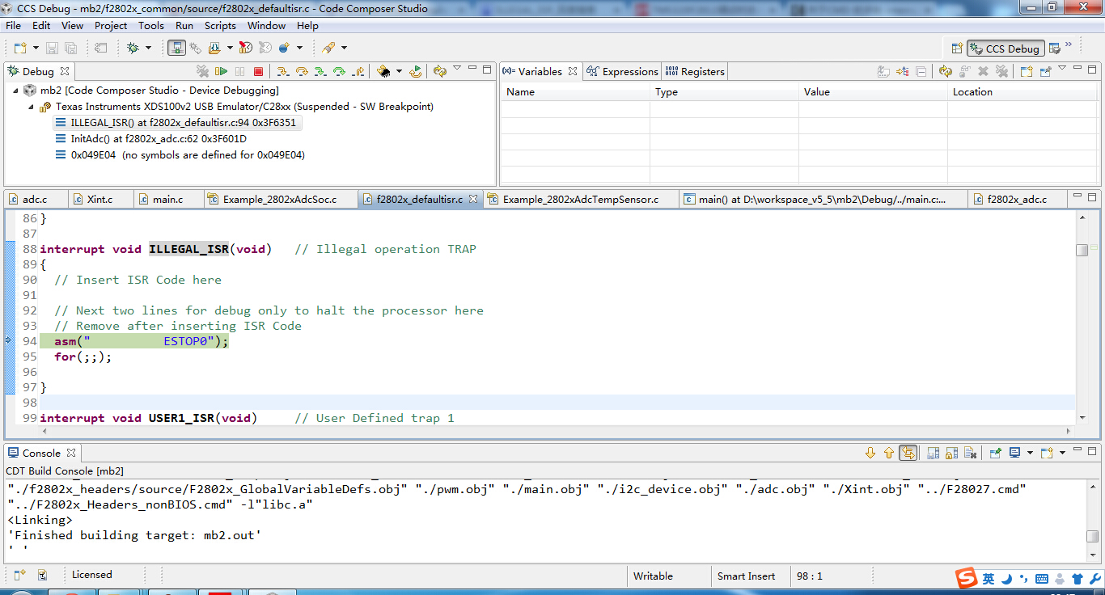This screenshot has width=1105, height=595.
Task: Toggle Scroll Lock in the Console toolbar
Action: (951, 453)
